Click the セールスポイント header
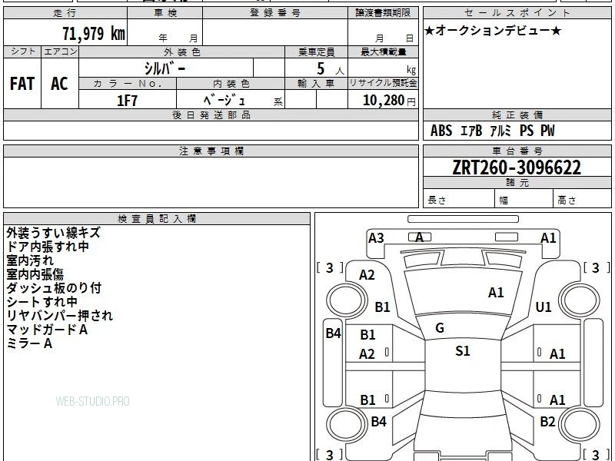Screen dimensions: 615x461 [517, 13]
